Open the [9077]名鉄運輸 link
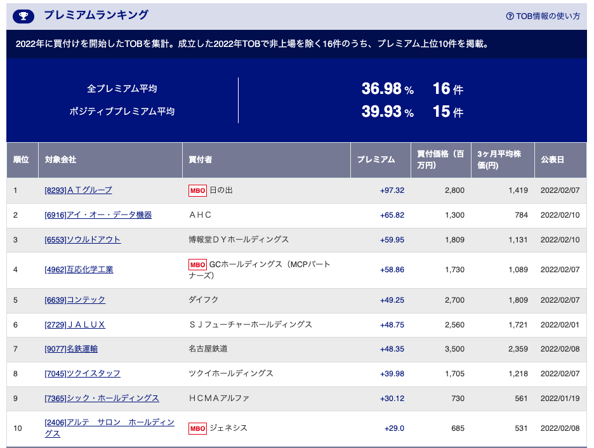The height and width of the screenshot is (448, 594). [x=71, y=349]
